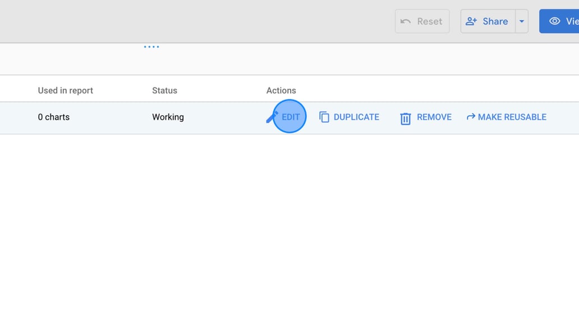This screenshot has width=579, height=323.
Task: Select the pencil Edit icon
Action: 272,117
